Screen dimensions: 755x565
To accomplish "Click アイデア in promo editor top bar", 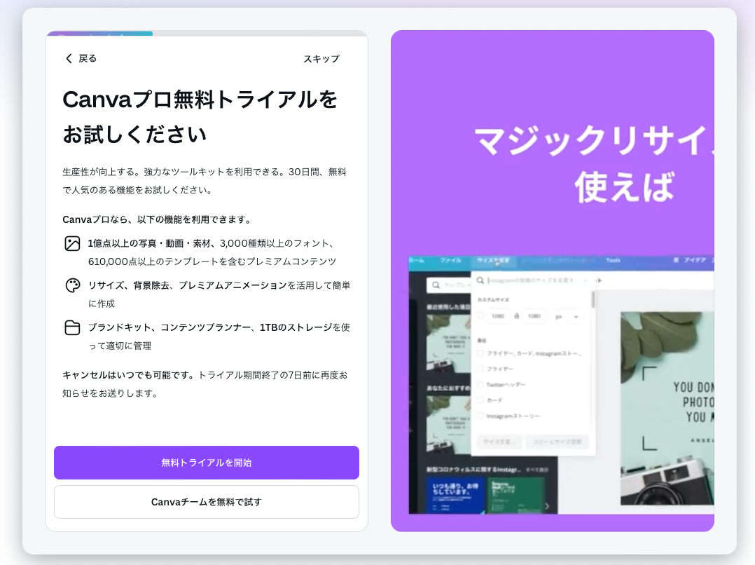I will coord(695,260).
